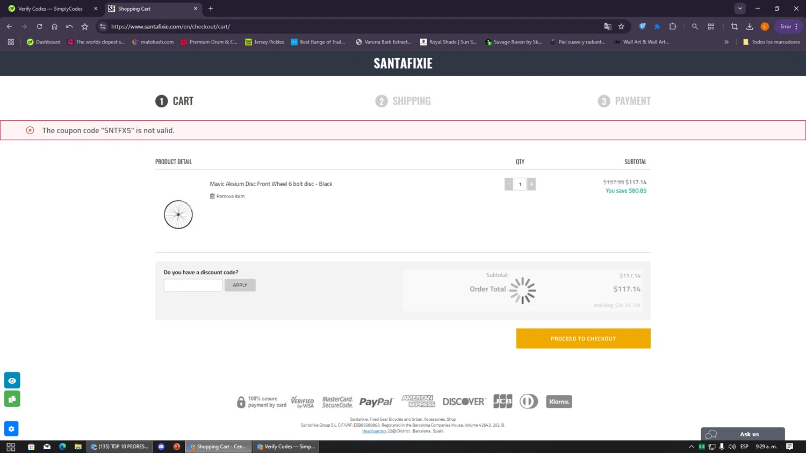Click the translate page icon
The width and height of the screenshot is (806, 453).
608,26
